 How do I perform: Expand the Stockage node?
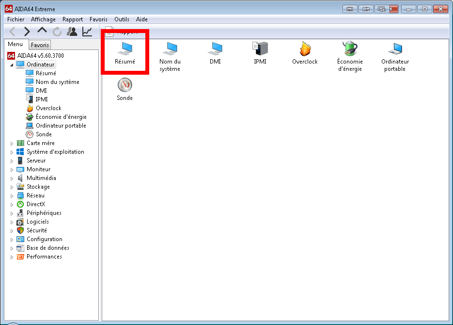(12, 187)
